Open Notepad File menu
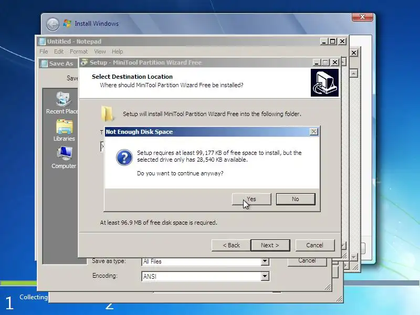This screenshot has width=420, height=315. point(44,51)
